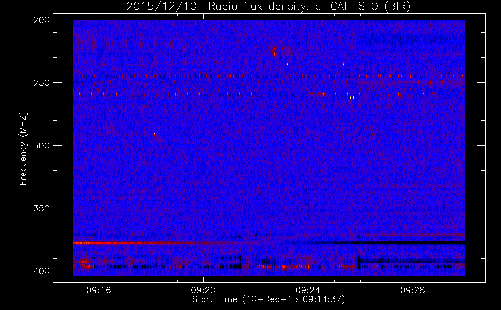
Task: Click the '400' frequency tick label
Action: pyautogui.click(x=41, y=271)
